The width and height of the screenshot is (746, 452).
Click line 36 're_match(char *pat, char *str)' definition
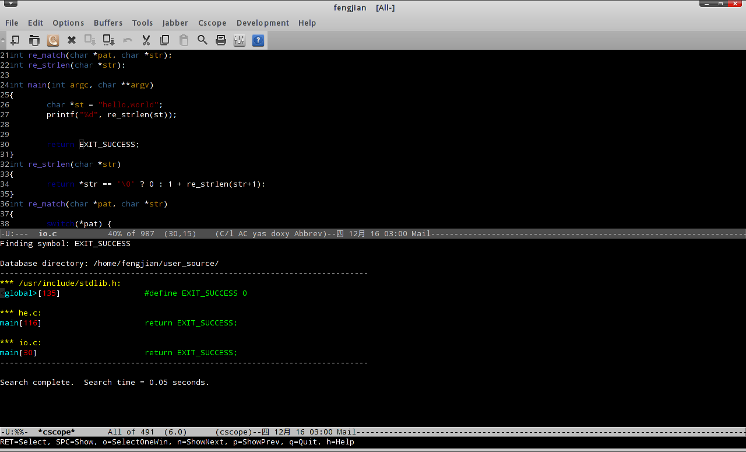point(89,204)
